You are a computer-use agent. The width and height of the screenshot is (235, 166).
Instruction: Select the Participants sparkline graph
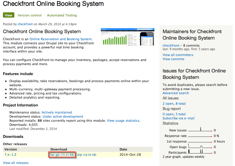pos(200,152)
